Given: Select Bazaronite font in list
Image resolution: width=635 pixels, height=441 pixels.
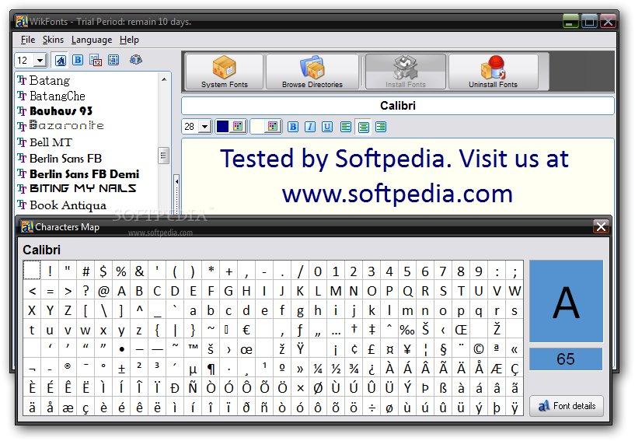Looking at the screenshot, I should (x=67, y=126).
